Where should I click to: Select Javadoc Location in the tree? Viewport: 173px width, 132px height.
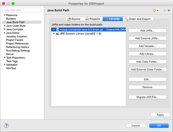tap(17, 36)
